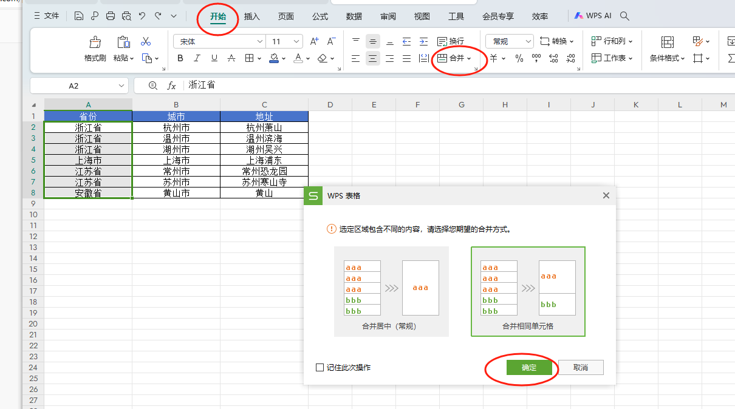Toggle vertical middle alignment
The width and height of the screenshot is (735, 409).
tap(373, 41)
